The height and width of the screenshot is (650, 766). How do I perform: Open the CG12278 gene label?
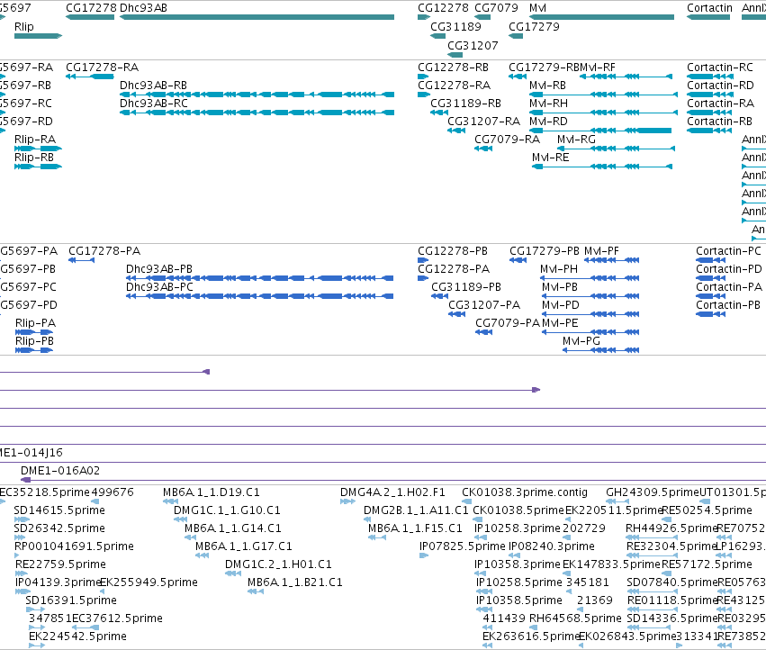[x=443, y=8]
